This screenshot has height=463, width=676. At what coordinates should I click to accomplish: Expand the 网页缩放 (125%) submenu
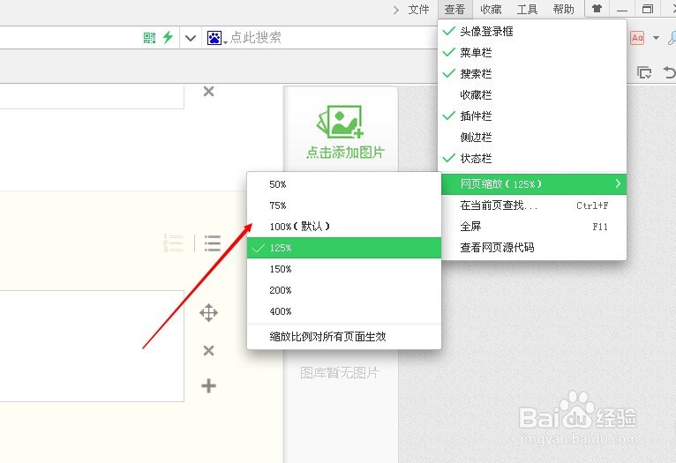pos(534,184)
